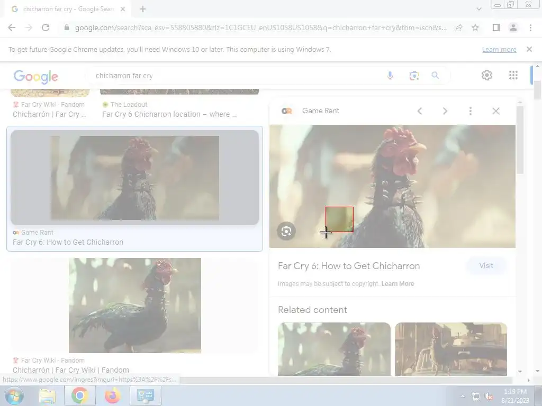Toggle the Chrome side panel
The height and width of the screenshot is (406, 542).
pyautogui.click(x=496, y=27)
